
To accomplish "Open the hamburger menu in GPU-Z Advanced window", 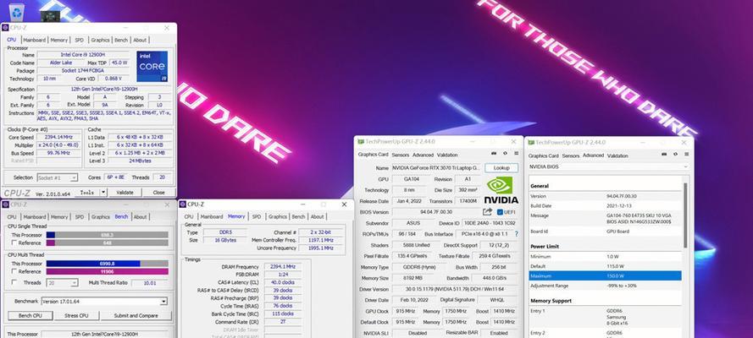I will [687, 154].
